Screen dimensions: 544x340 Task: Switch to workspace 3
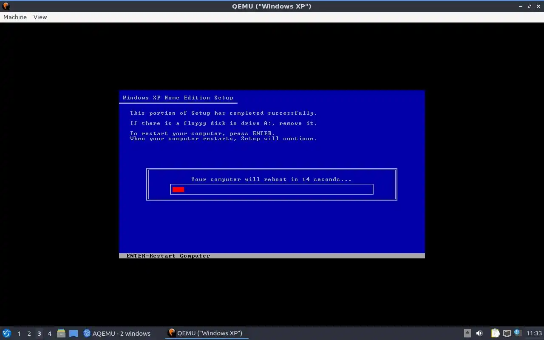coord(39,333)
